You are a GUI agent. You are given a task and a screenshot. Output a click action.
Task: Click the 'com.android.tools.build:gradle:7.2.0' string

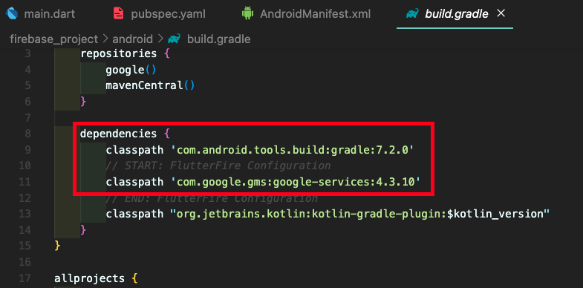(293, 150)
